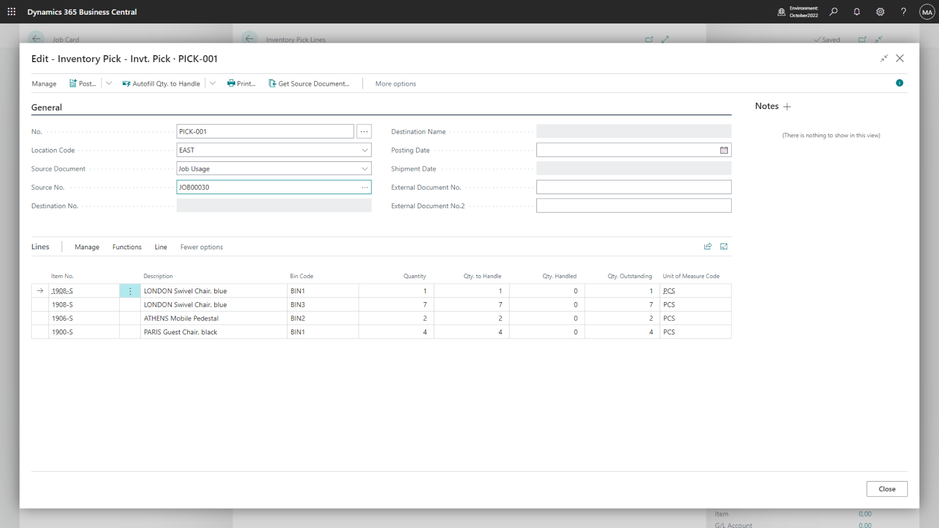The image size is (939, 528).
Task: Select the 1900-S item number cell
Action: tap(84, 332)
